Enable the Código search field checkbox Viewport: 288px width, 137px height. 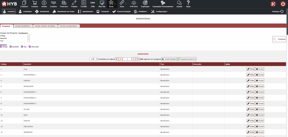tap(29, 35)
